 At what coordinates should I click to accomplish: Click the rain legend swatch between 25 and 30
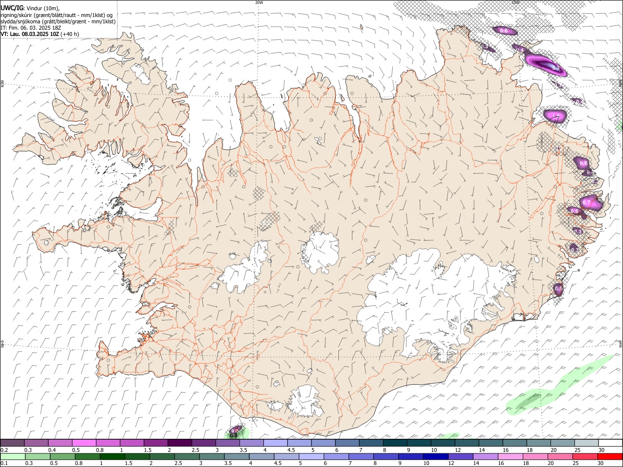pos(585,456)
